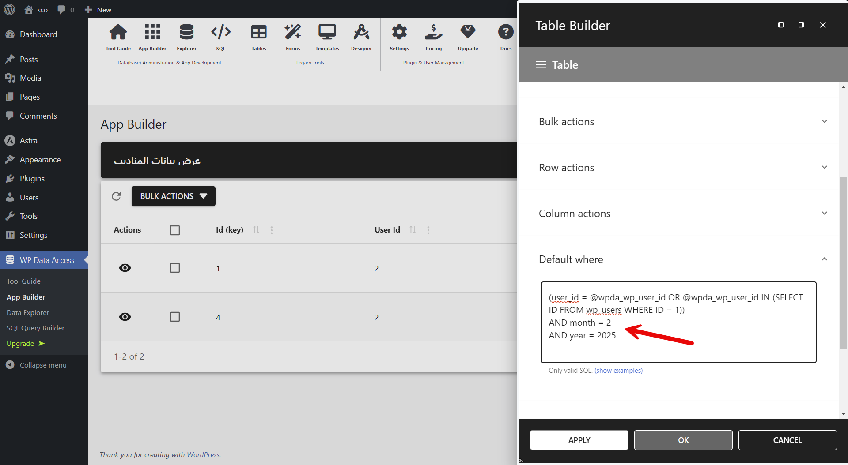Open Plugins in the WordPress sidebar

32,179
